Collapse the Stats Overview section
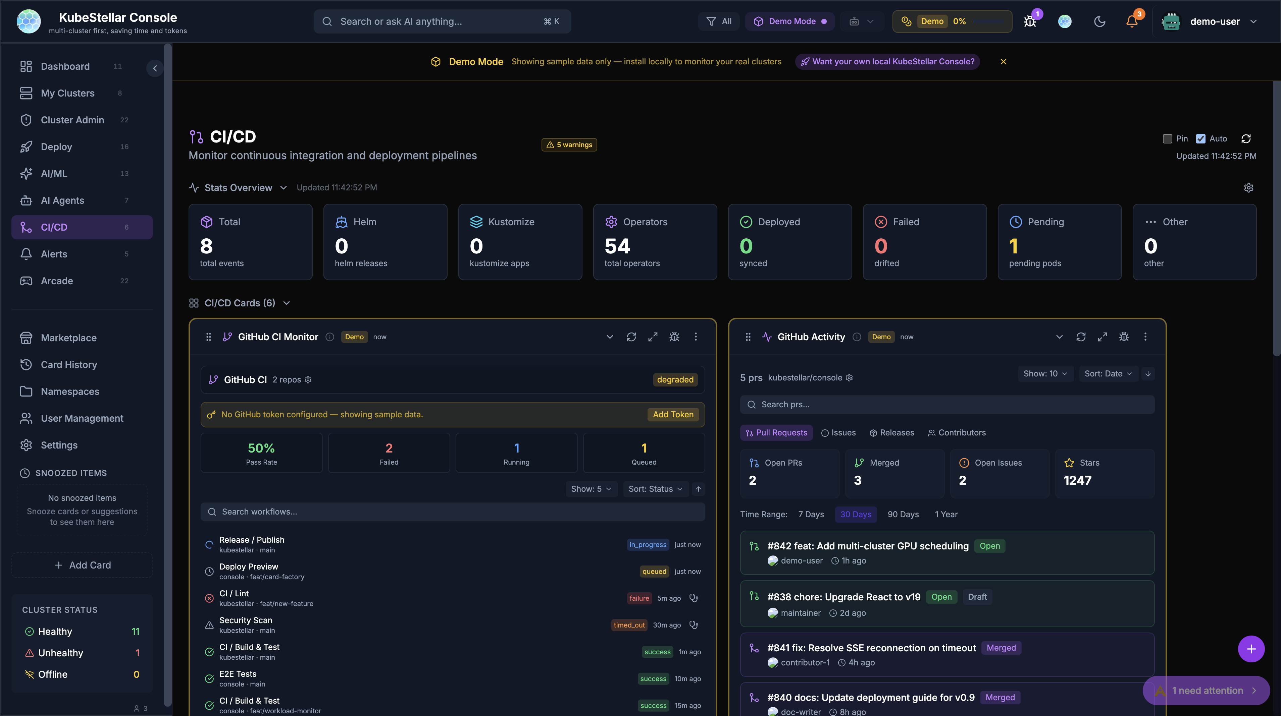The width and height of the screenshot is (1281, 716). tap(284, 188)
